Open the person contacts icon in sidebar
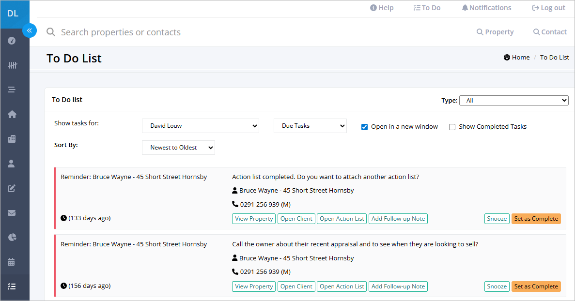575x301 pixels. (x=11, y=163)
